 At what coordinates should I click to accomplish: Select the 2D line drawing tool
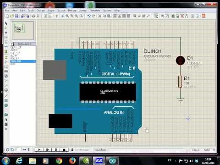(x=6, y=96)
